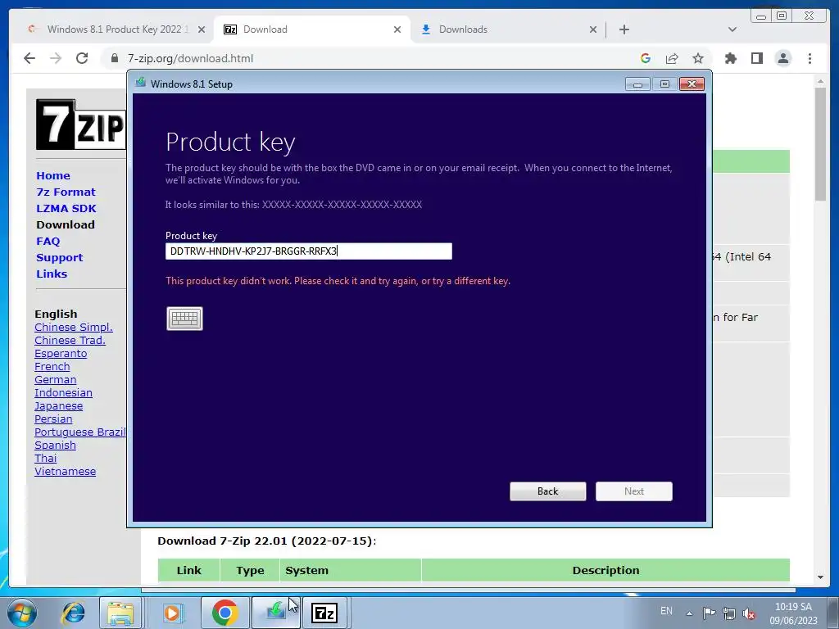This screenshot has height=629, width=839.
Task: Switch language to Persian
Action: (x=53, y=419)
